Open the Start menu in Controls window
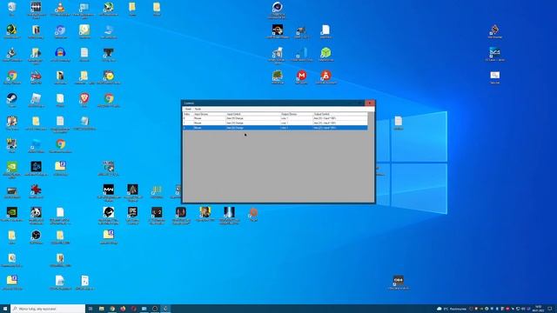This screenshot has height=313, width=557. [188, 109]
